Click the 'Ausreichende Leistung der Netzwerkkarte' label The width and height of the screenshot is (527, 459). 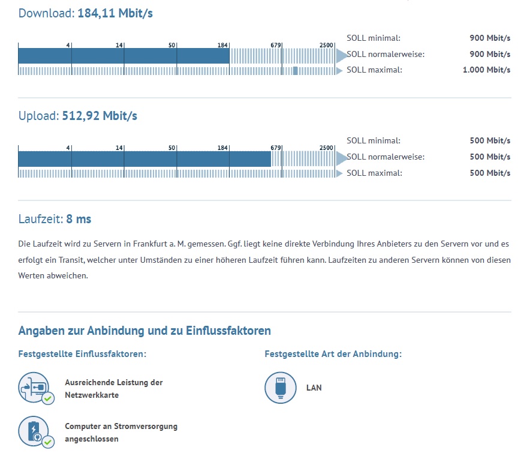pyautogui.click(x=113, y=389)
